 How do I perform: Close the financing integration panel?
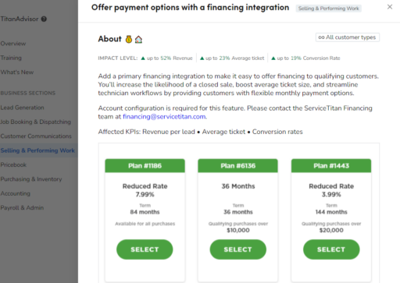tap(390, 7)
